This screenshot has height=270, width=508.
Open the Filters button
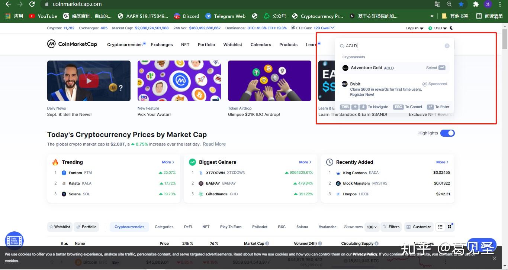tap(391, 227)
